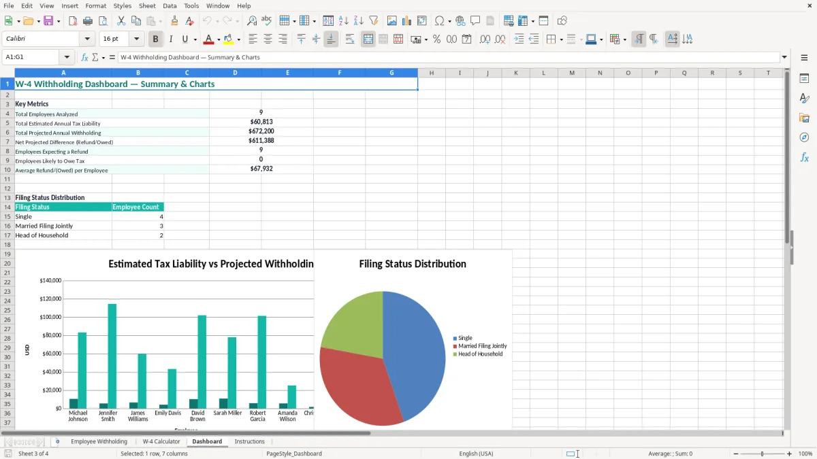
Task: Click the formula input line field
Action: pyautogui.click(x=449, y=57)
